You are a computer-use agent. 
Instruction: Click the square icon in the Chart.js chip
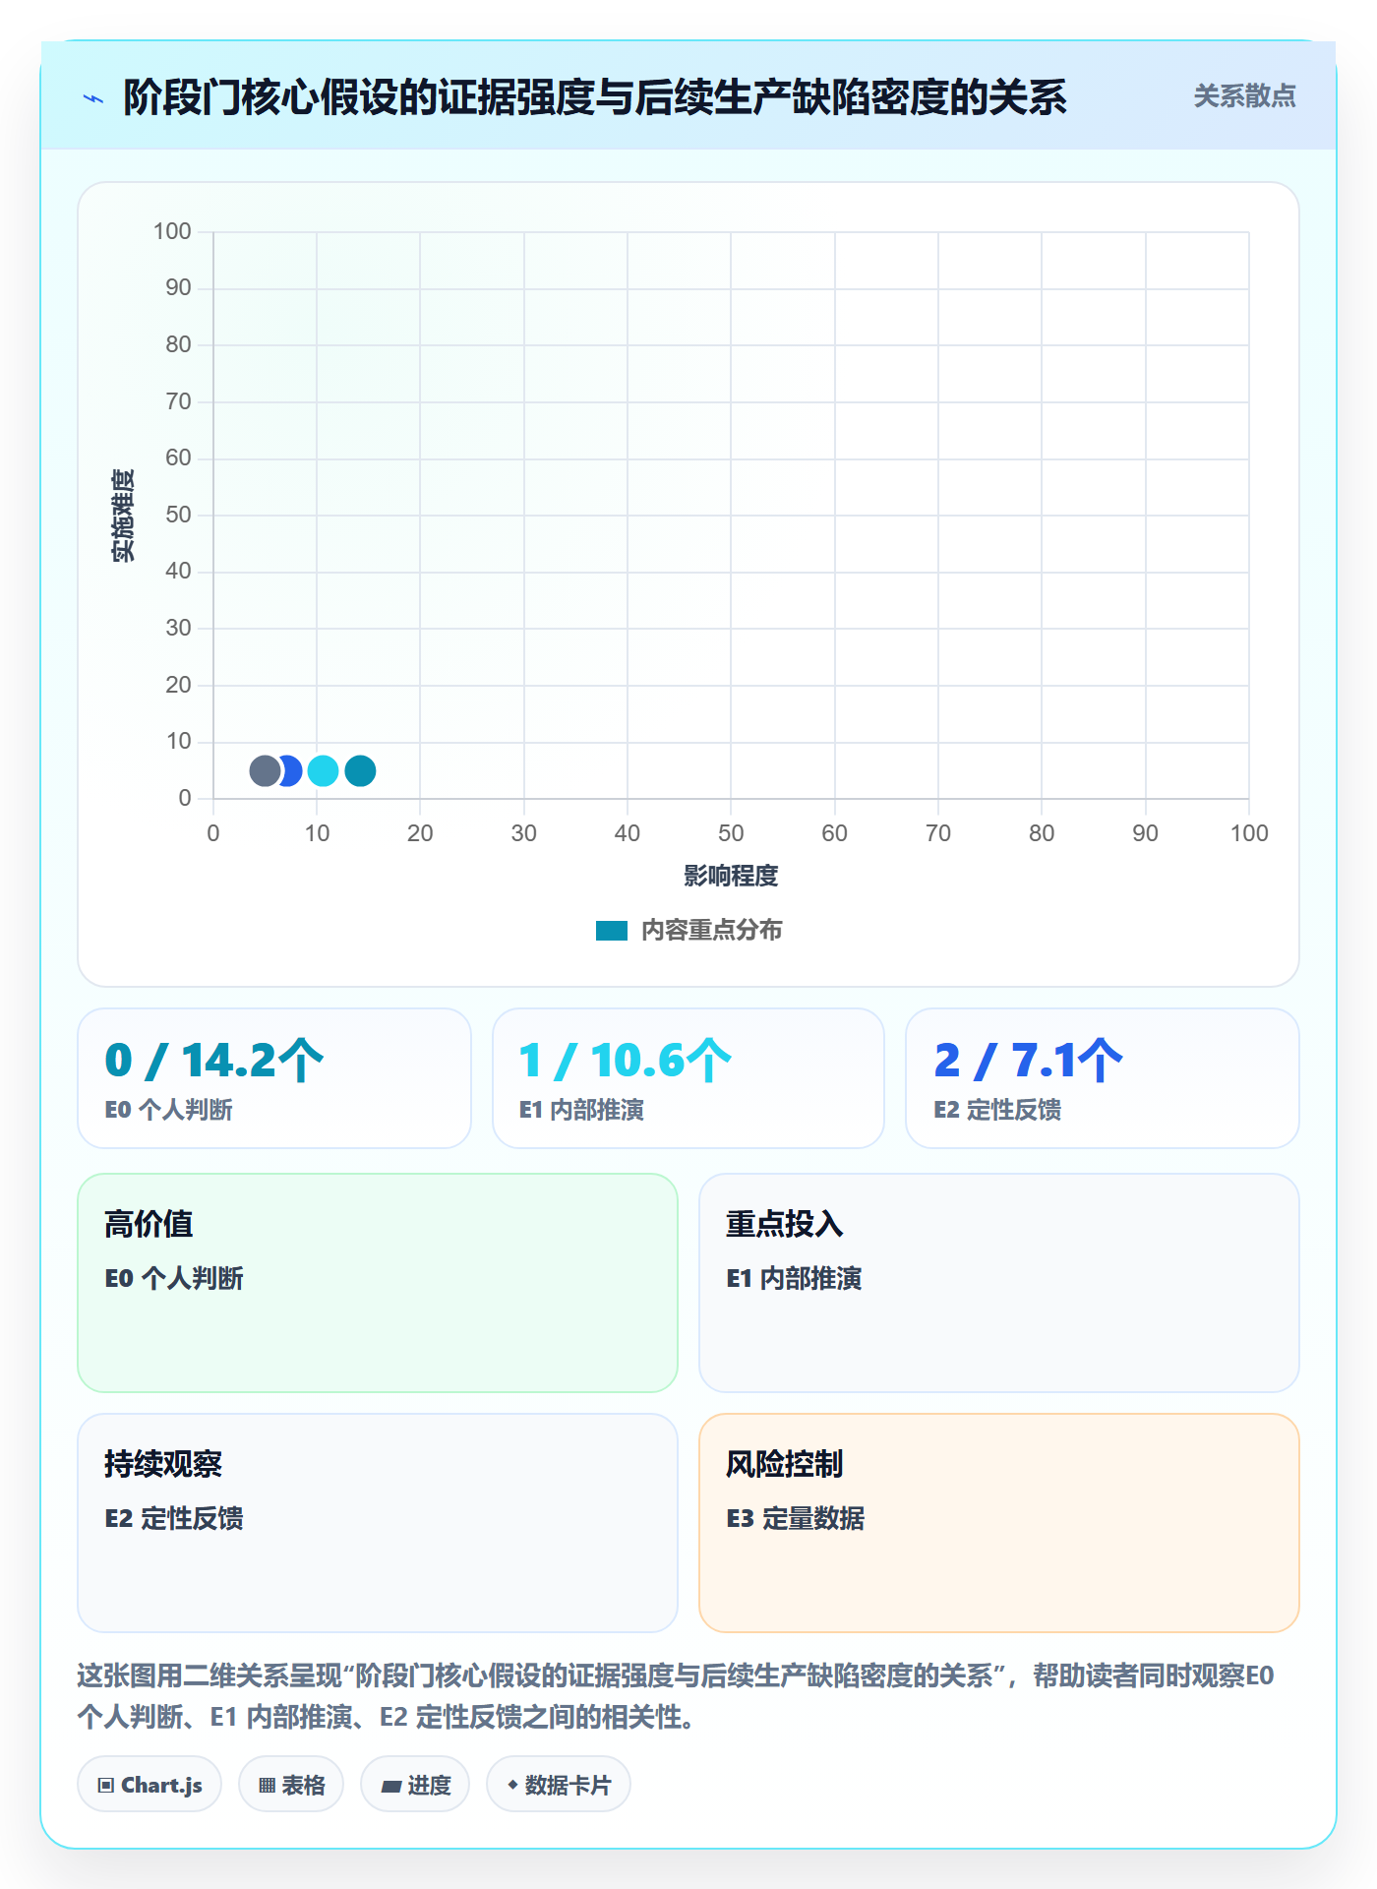tap(106, 1786)
